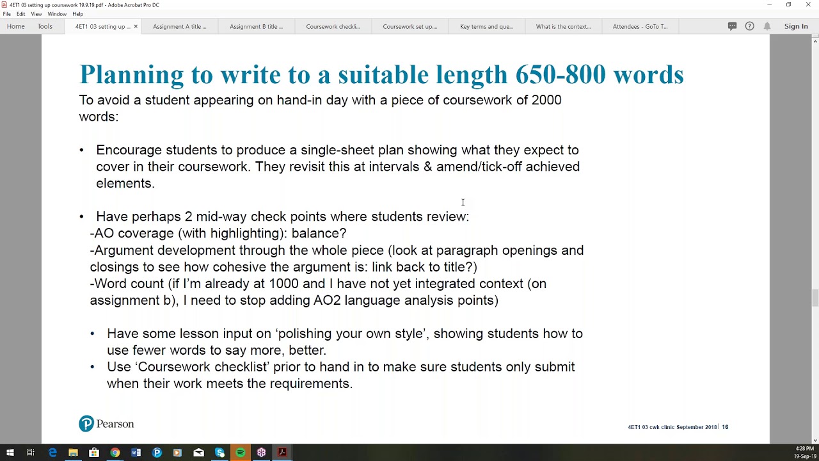Click the Adobe Acrobat title bar icon
Screen dimensions: 819x461
[4, 4]
